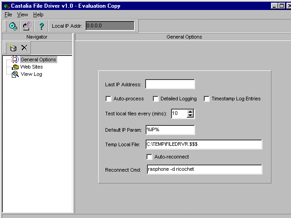Open the View menu
The image size is (291, 218).
click(x=22, y=15)
